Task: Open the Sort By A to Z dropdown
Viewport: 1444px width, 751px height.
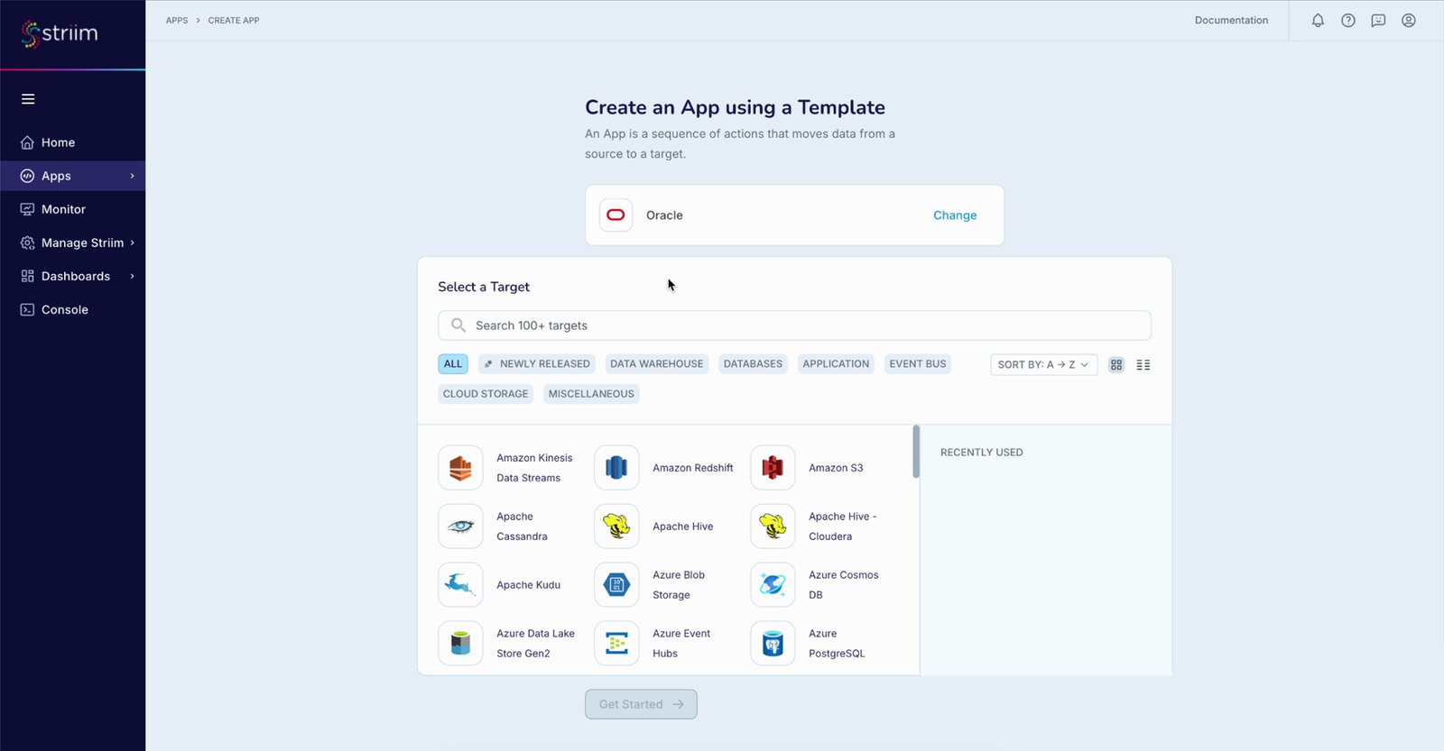Action: coord(1043,364)
